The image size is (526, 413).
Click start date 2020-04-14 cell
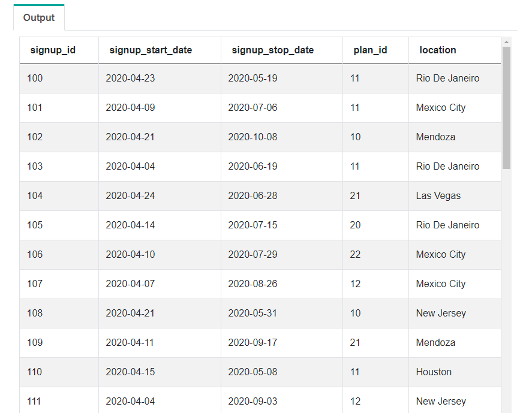pos(160,225)
